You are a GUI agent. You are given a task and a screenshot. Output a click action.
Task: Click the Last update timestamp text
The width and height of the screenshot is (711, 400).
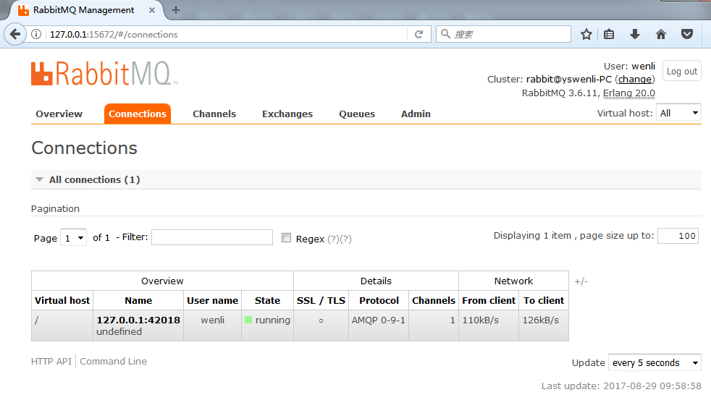tap(621, 386)
